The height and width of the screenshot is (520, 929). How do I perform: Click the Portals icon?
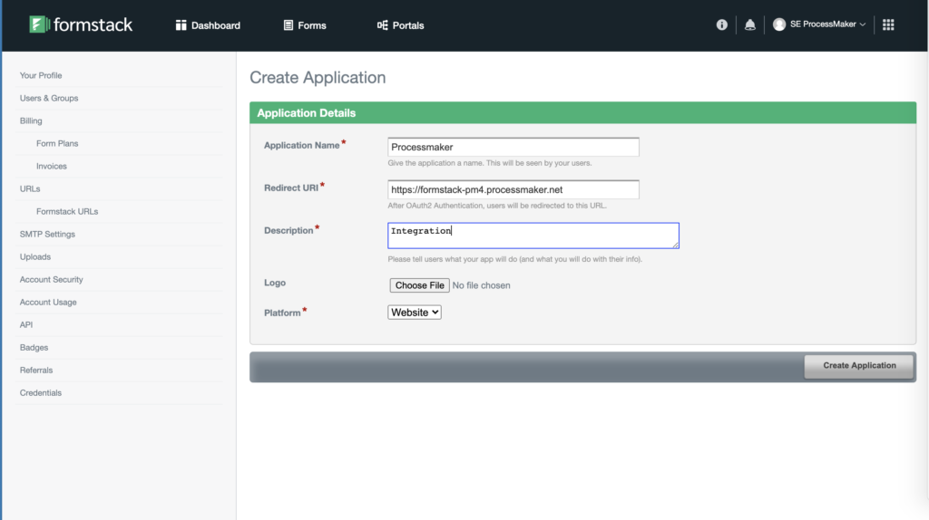(x=382, y=25)
